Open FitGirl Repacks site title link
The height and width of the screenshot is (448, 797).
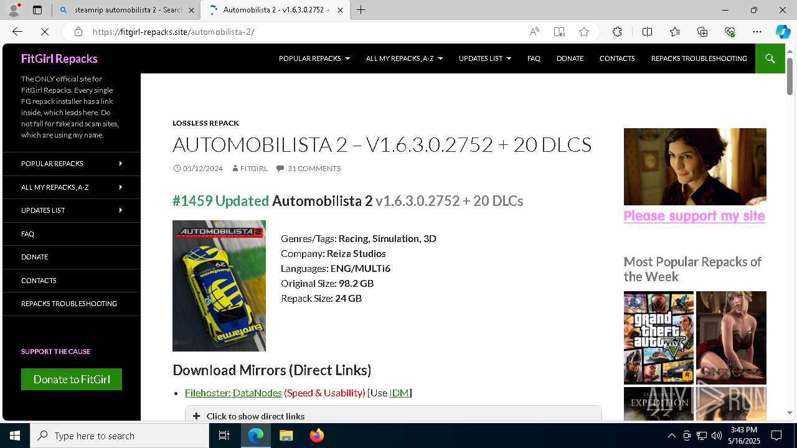pyautogui.click(x=59, y=58)
